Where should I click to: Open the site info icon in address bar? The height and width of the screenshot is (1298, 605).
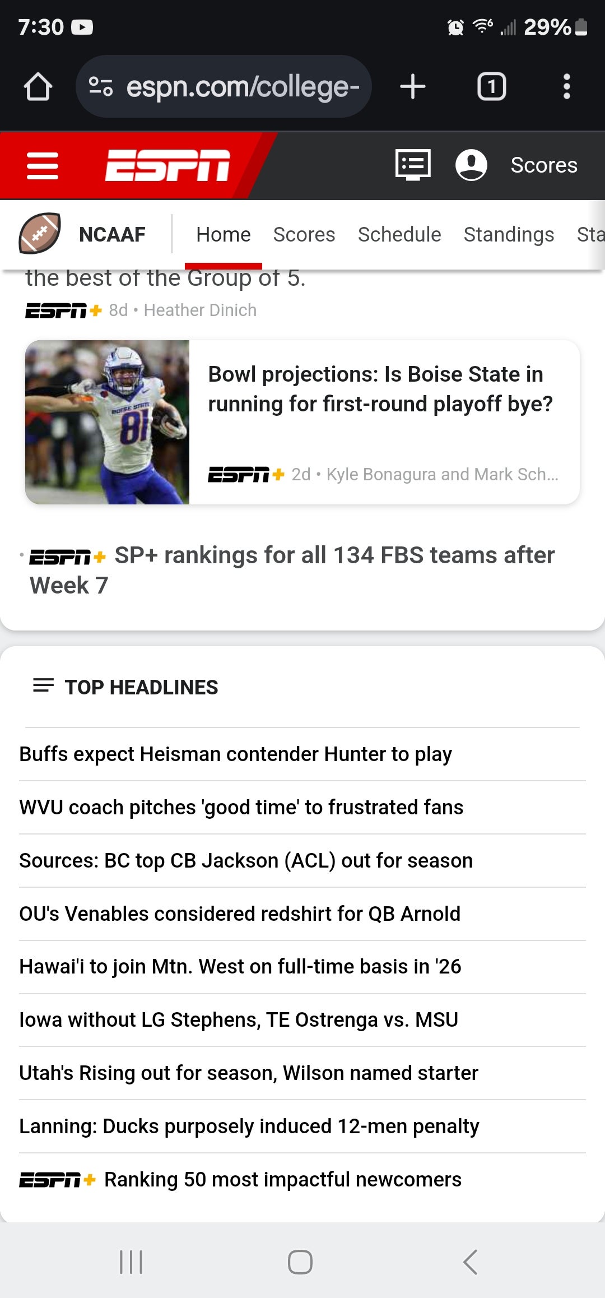[101, 87]
